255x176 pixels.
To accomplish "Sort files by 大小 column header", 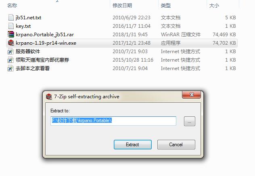I will point(214,5).
